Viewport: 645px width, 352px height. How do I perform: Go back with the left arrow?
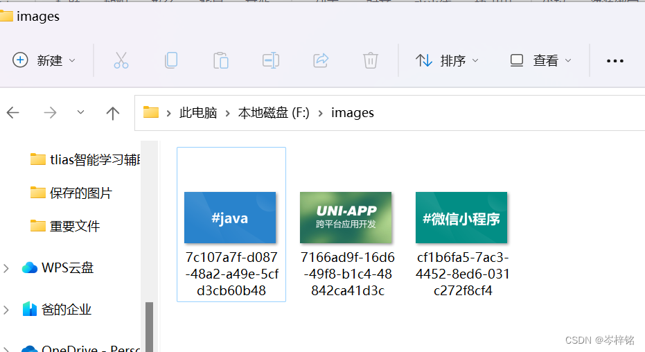tap(13, 113)
